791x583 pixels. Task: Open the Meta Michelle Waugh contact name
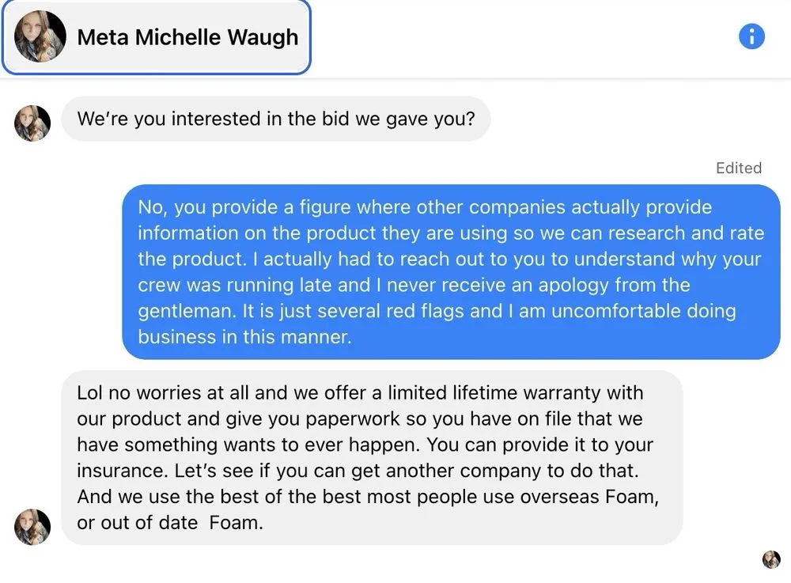click(187, 37)
